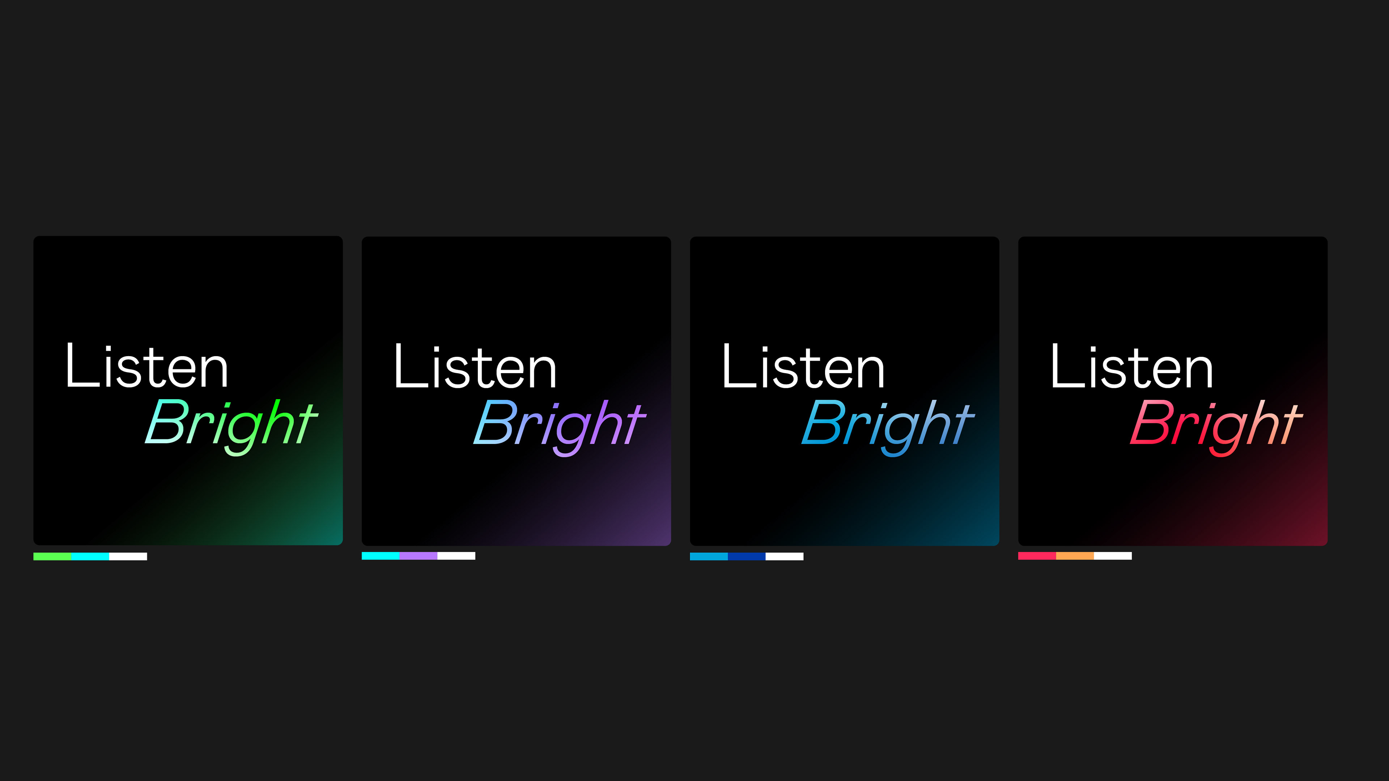Viewport: 1389px width, 781px height.
Task: Pick the lavender purple swatch under second card
Action: click(x=419, y=556)
